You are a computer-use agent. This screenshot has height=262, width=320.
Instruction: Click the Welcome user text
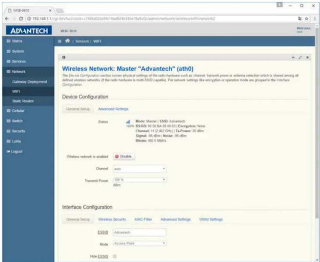pos(304,30)
